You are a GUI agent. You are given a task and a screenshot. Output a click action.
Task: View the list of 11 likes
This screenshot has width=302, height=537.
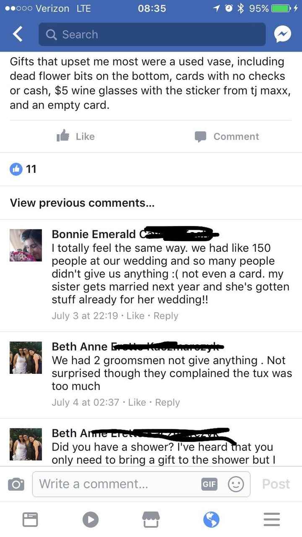[x=21, y=169]
